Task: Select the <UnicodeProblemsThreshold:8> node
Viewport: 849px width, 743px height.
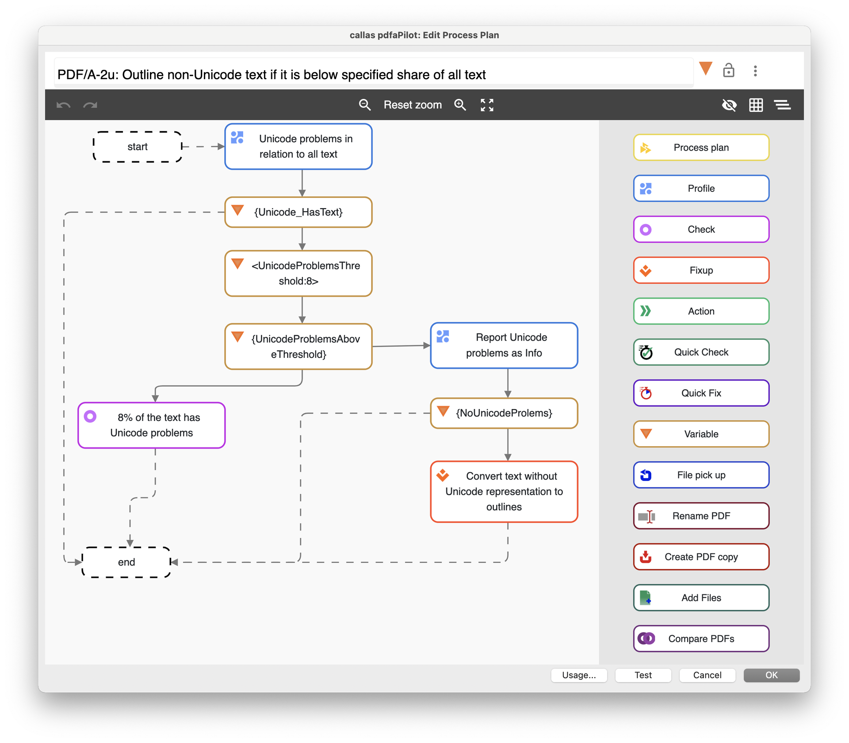Action: point(298,273)
